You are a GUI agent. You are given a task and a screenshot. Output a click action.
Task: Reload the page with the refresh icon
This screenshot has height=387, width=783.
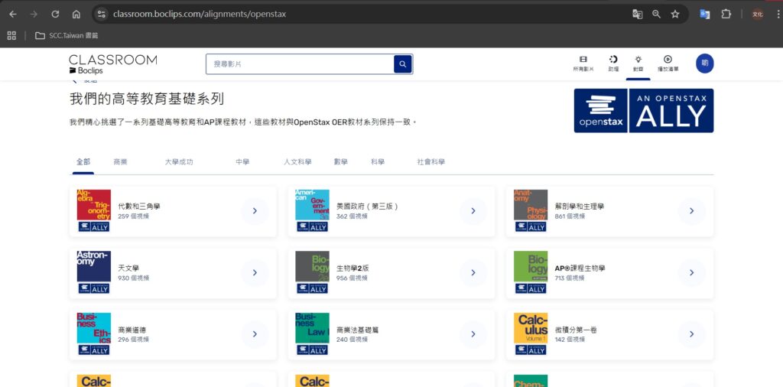pos(55,14)
